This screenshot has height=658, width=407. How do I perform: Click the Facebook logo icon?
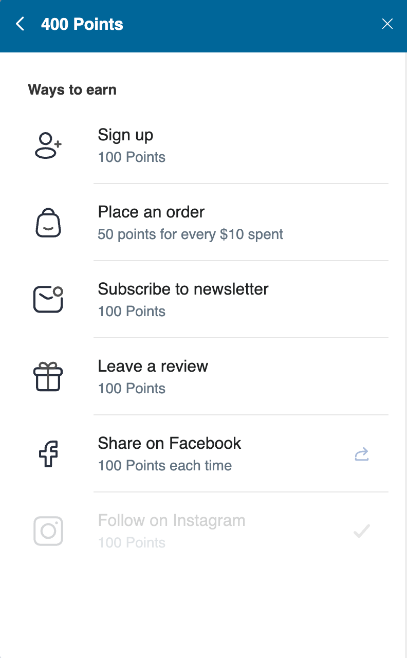48,454
